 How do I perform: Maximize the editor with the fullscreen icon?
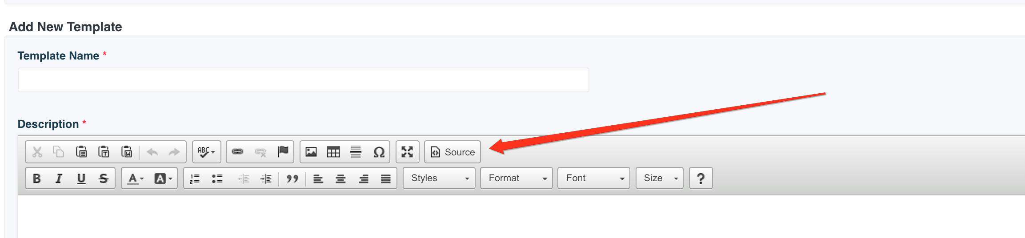pos(407,152)
